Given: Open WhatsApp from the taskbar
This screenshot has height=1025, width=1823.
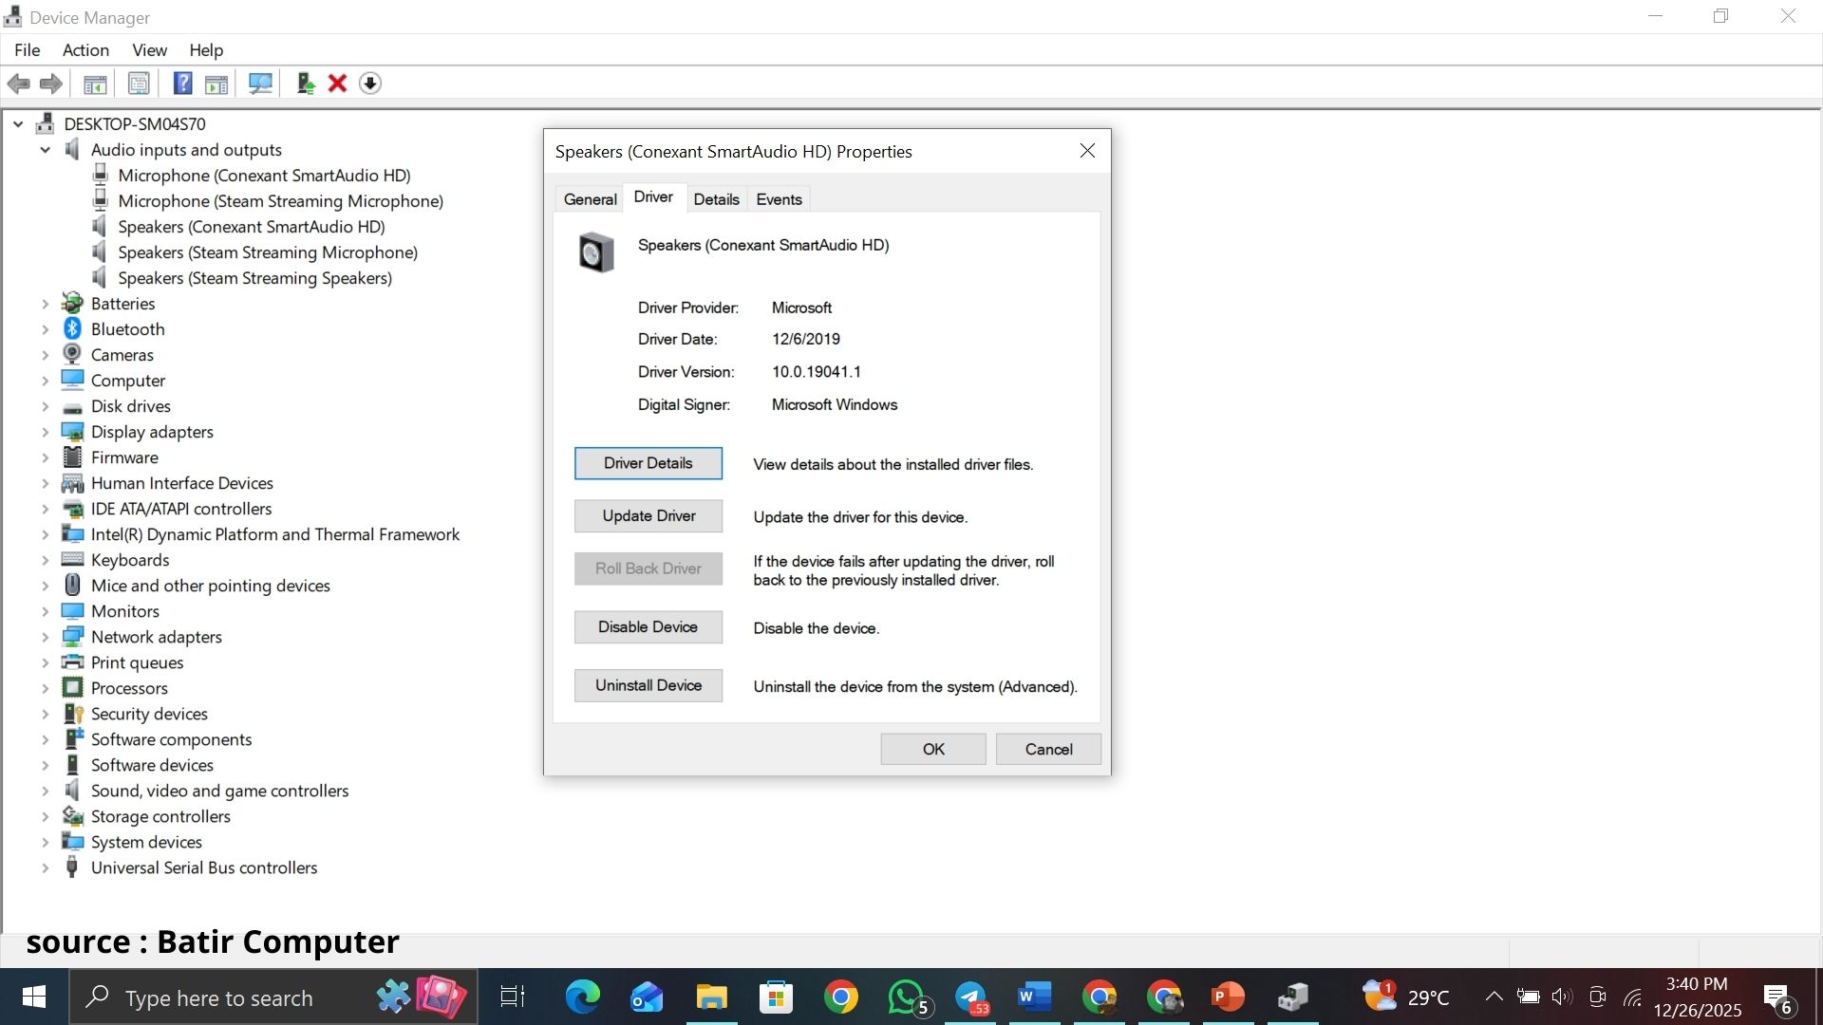Looking at the screenshot, I should 909,997.
